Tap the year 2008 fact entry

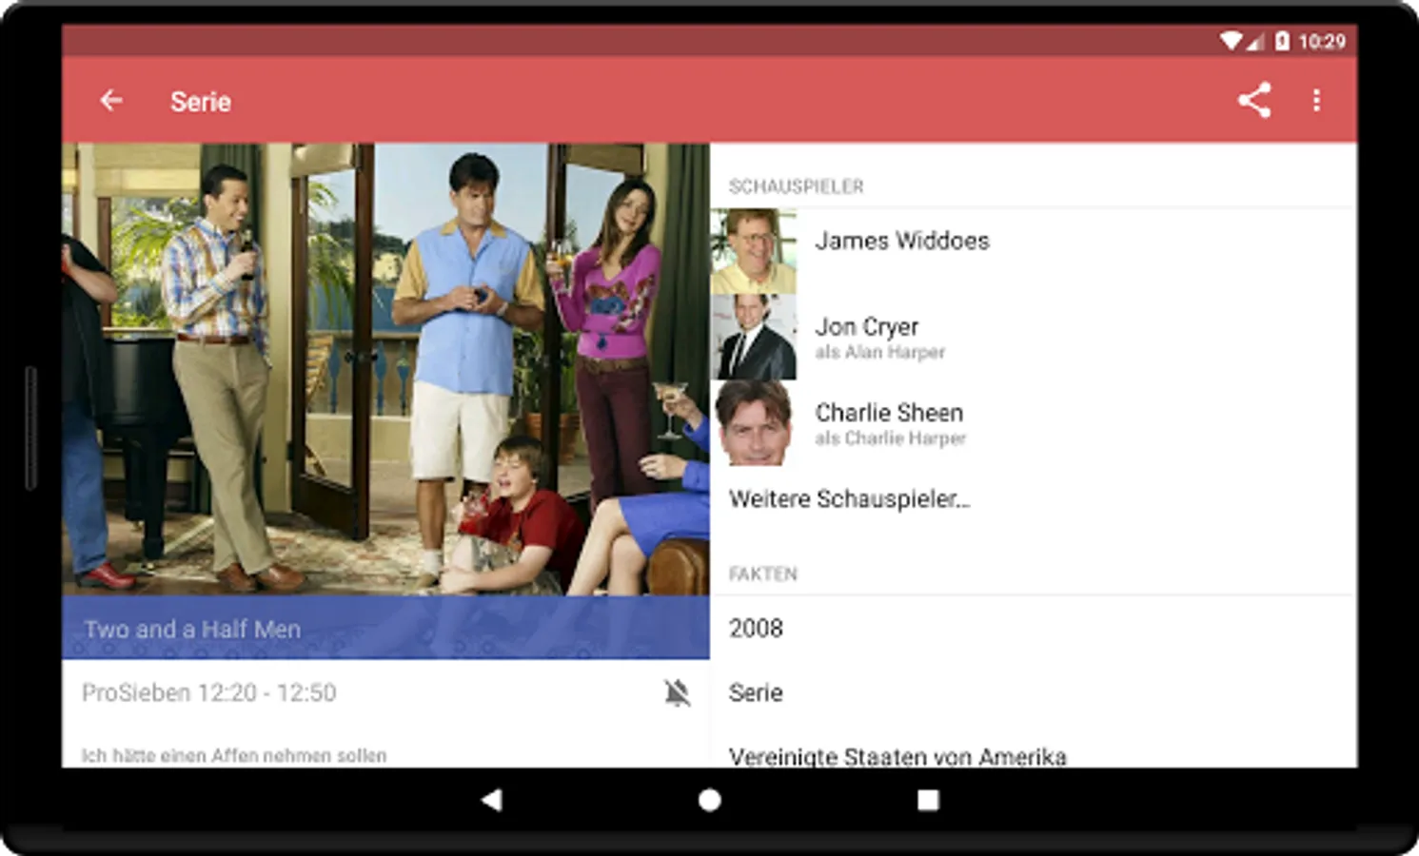click(756, 628)
